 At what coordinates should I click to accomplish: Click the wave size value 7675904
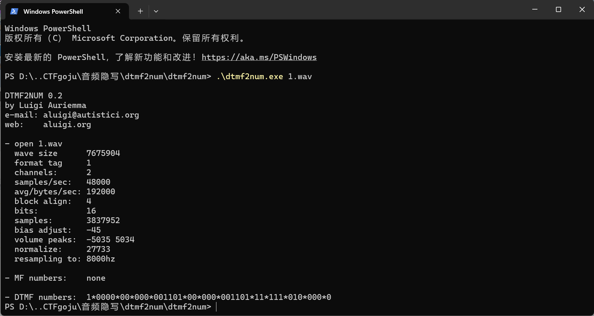103,153
